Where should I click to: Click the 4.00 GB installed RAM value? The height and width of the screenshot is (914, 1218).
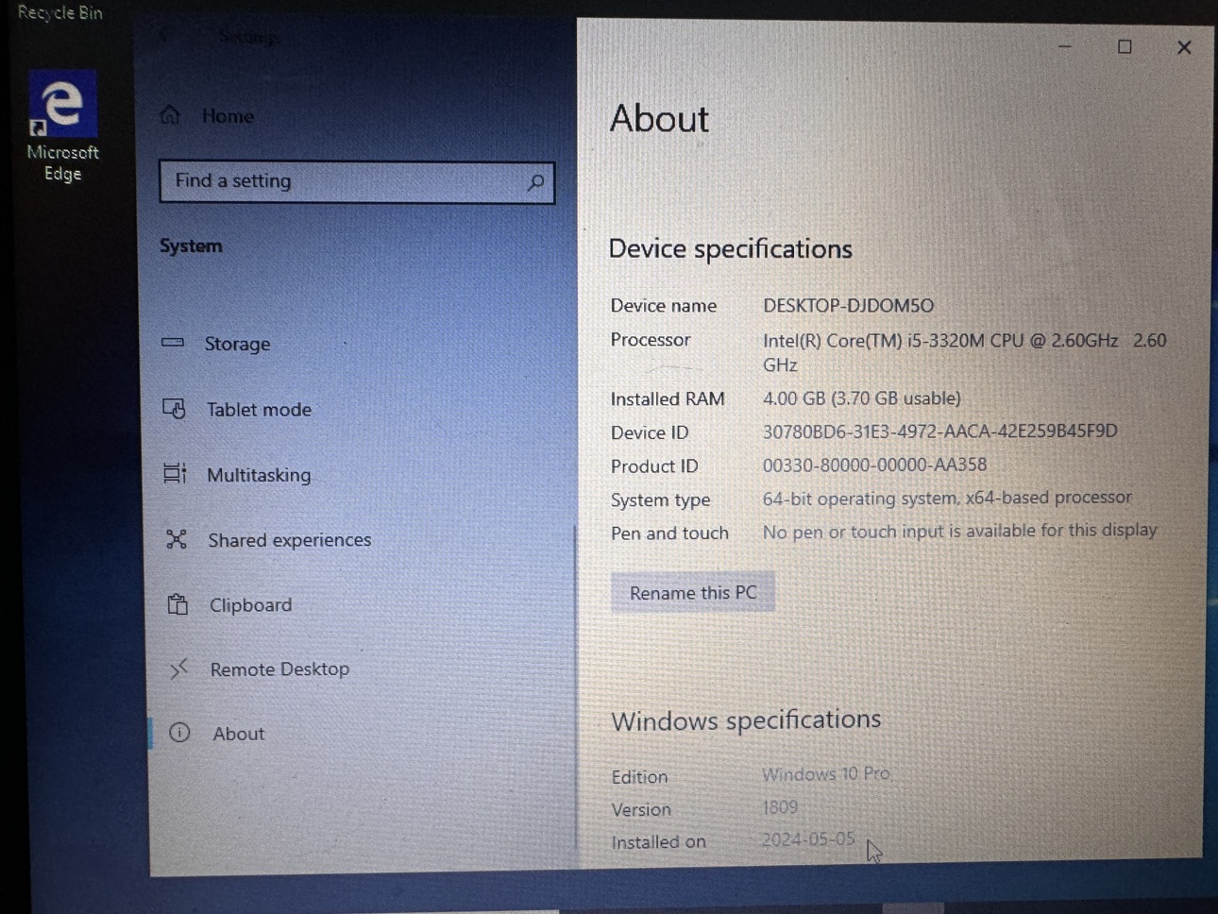(x=861, y=398)
